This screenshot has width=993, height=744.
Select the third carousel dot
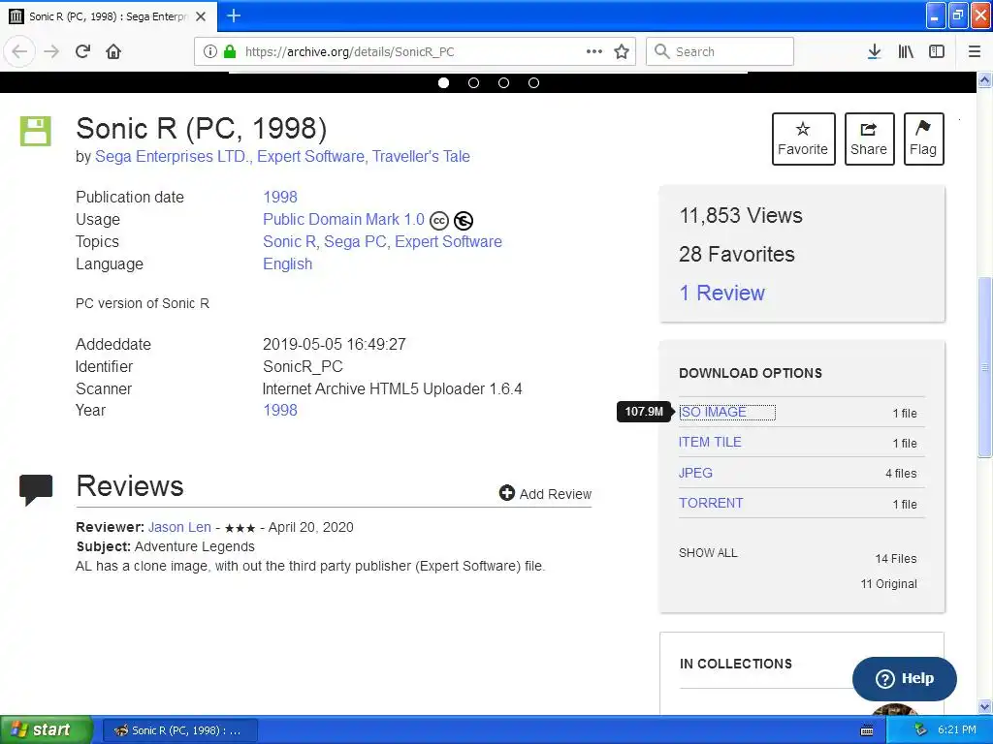click(503, 83)
